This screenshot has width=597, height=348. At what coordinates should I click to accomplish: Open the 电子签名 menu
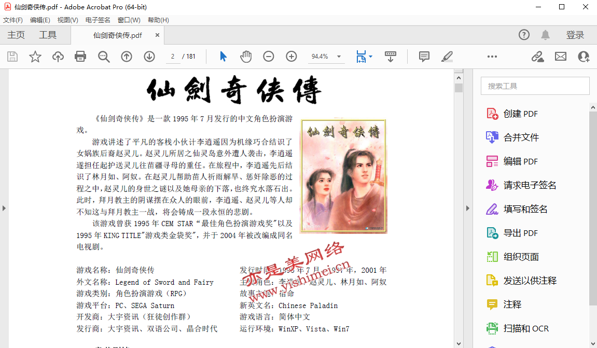(98, 20)
